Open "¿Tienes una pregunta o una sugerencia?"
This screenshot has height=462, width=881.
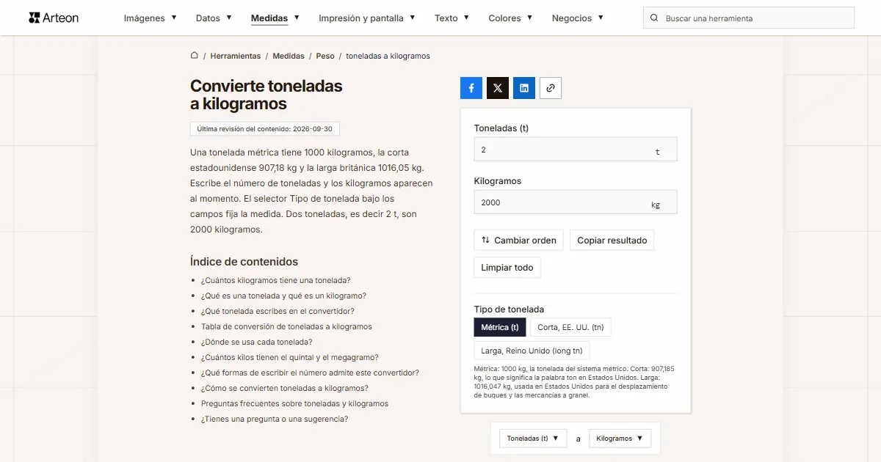click(275, 419)
